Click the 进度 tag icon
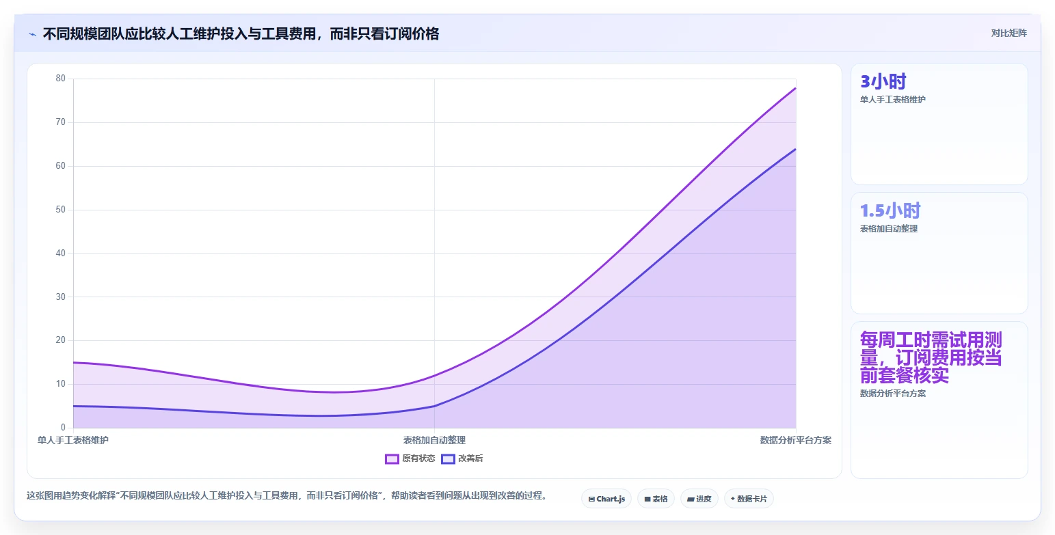Screen dimensions: 1055x535 click(691, 499)
